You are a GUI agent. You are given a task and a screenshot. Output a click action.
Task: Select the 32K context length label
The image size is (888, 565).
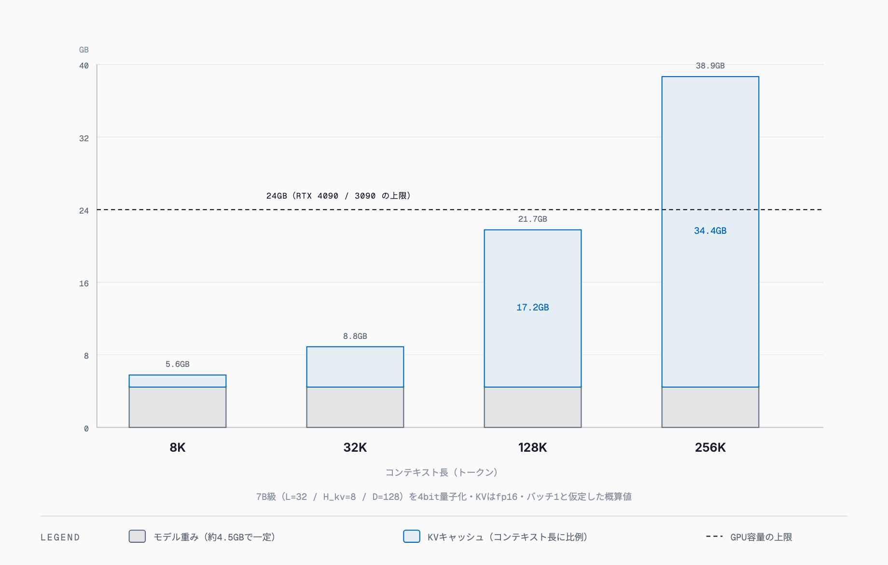pyautogui.click(x=355, y=447)
